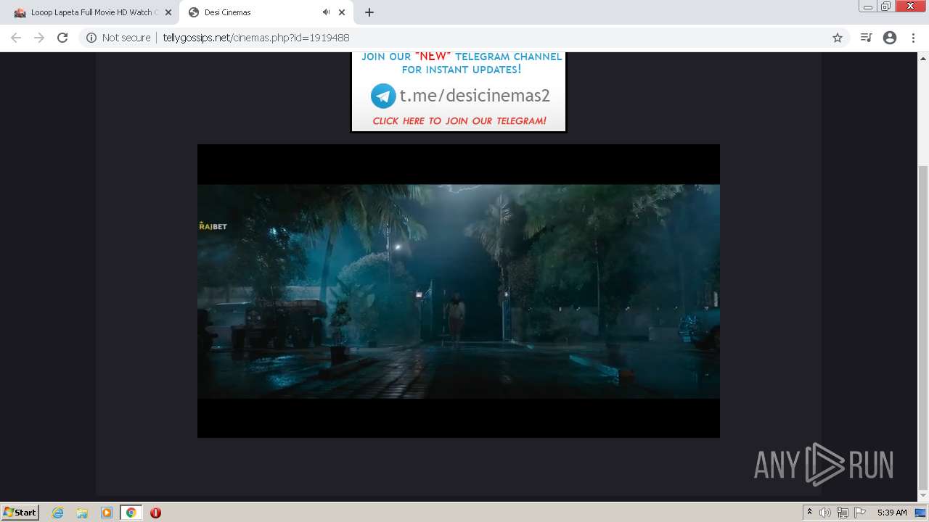
Task: Open Windows Explorer folder from taskbar
Action: [82, 513]
